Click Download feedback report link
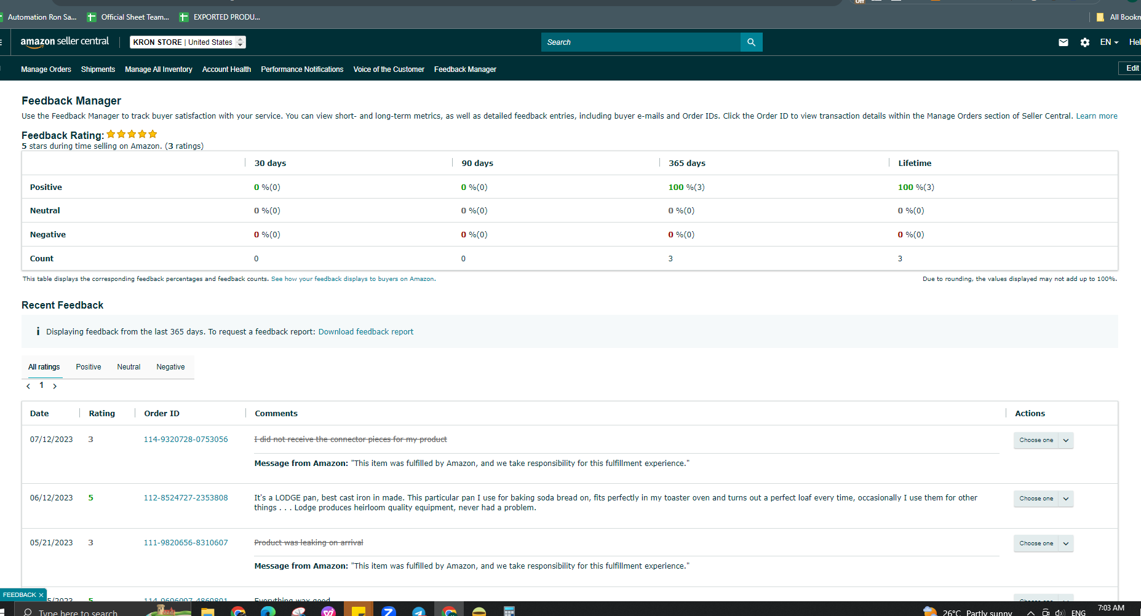 click(366, 332)
